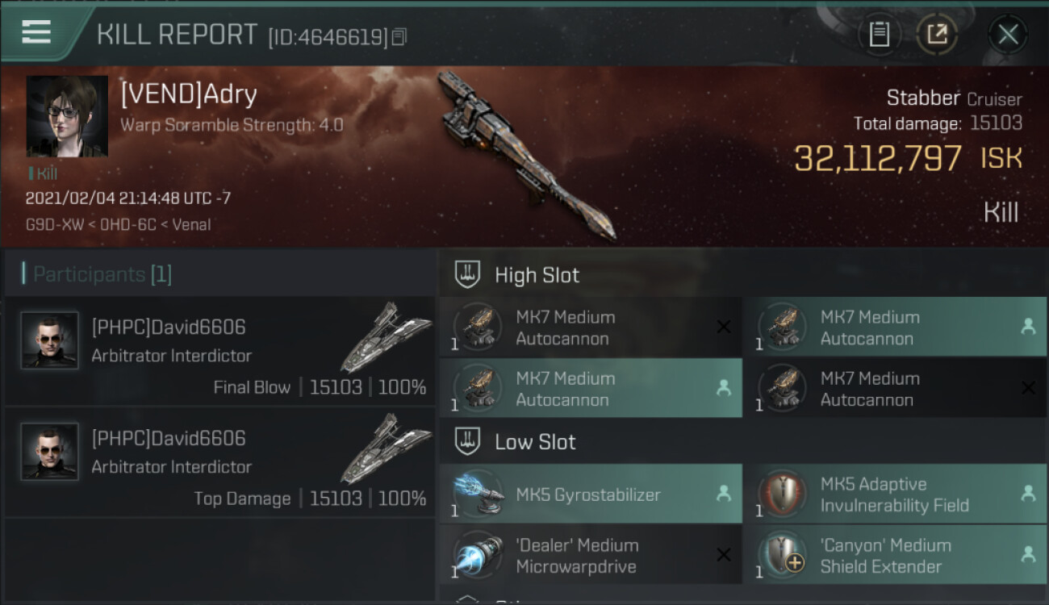Open the Participants [1] tab
1049x605 pixels.
tap(97, 274)
